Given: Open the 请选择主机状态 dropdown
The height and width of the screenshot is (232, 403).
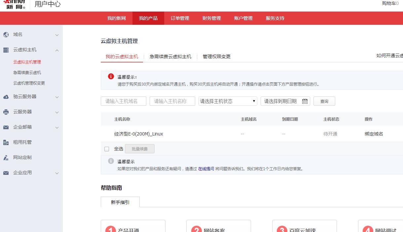Looking at the screenshot, I should coord(228,101).
